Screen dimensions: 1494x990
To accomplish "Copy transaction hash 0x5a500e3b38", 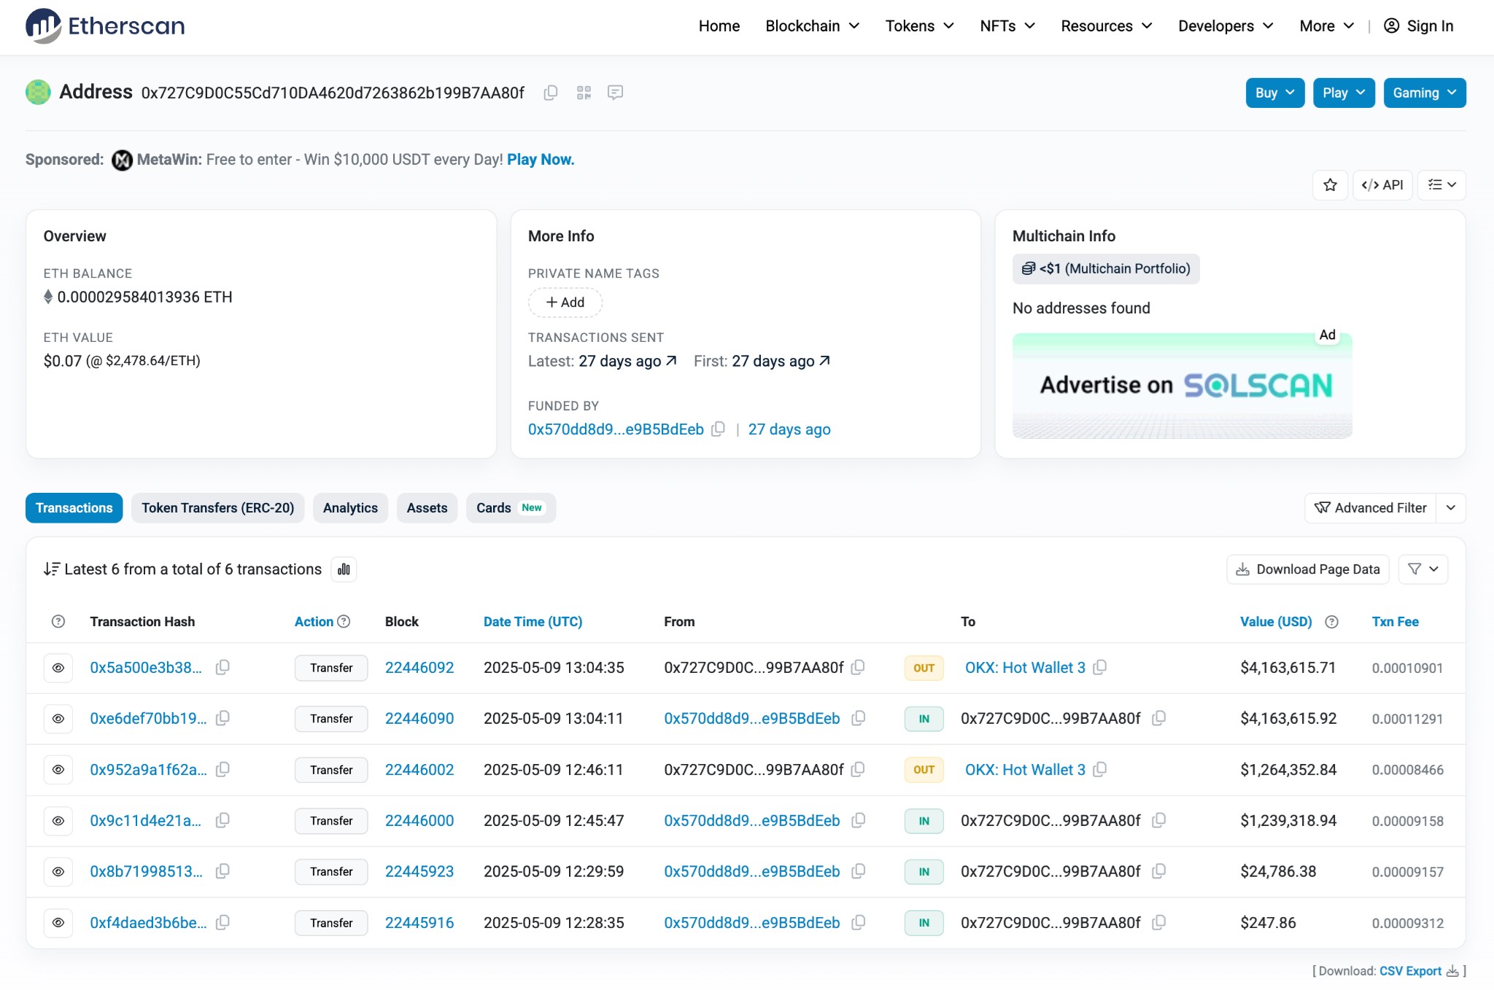I will click(222, 667).
